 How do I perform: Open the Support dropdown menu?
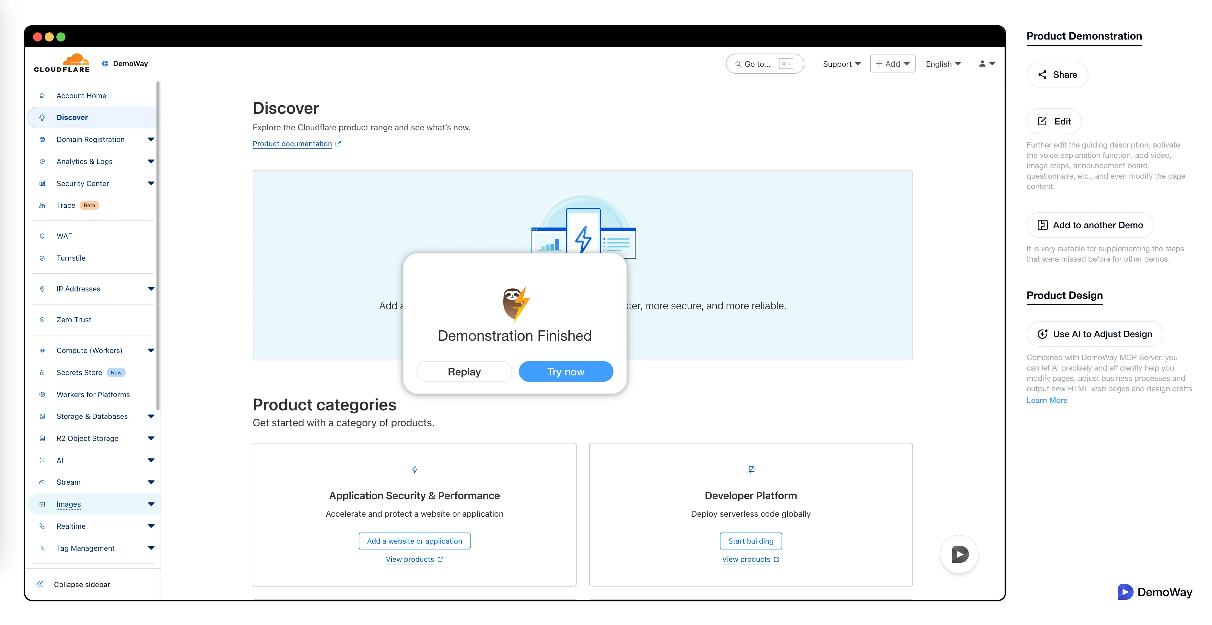842,64
